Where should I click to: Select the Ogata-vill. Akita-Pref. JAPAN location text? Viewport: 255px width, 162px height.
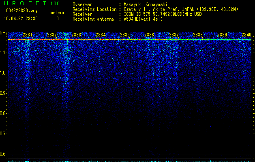(x=181, y=9)
